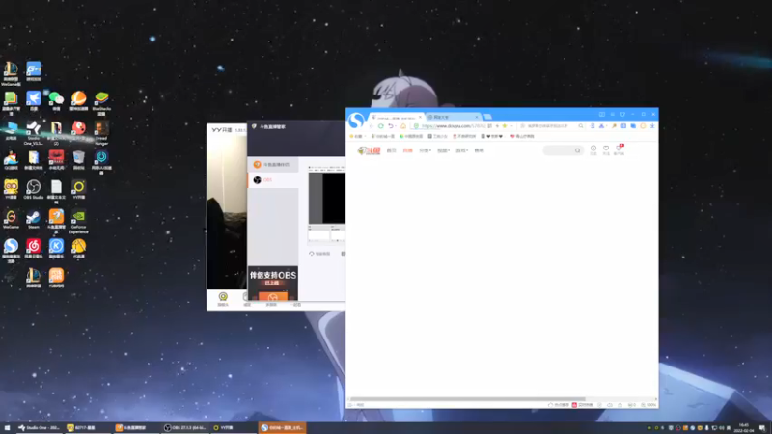Open the first bookmark folder with star

click(357, 136)
